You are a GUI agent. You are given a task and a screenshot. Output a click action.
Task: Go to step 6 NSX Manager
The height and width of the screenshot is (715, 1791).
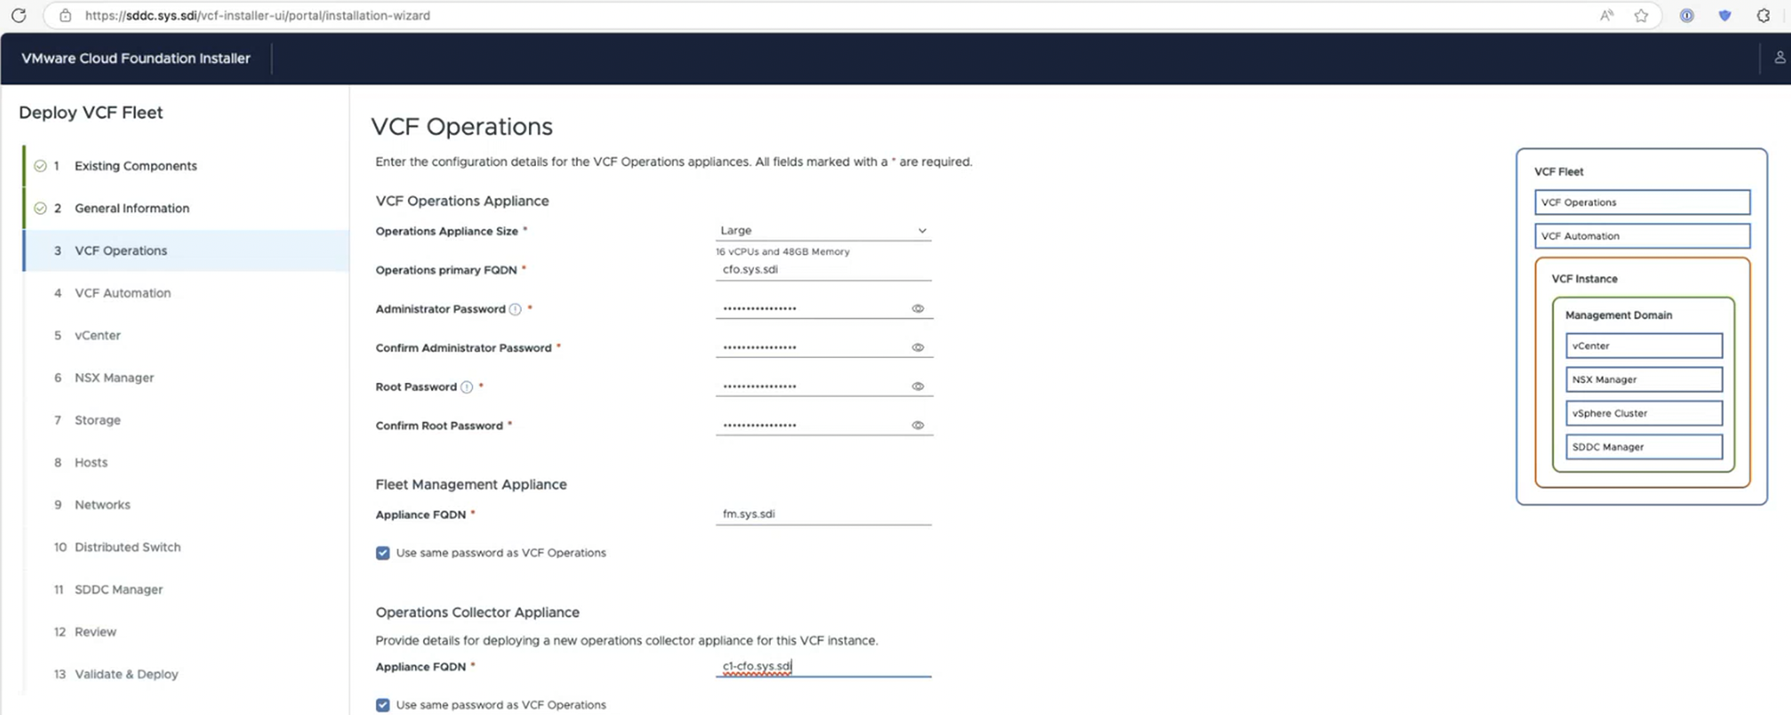click(187, 377)
